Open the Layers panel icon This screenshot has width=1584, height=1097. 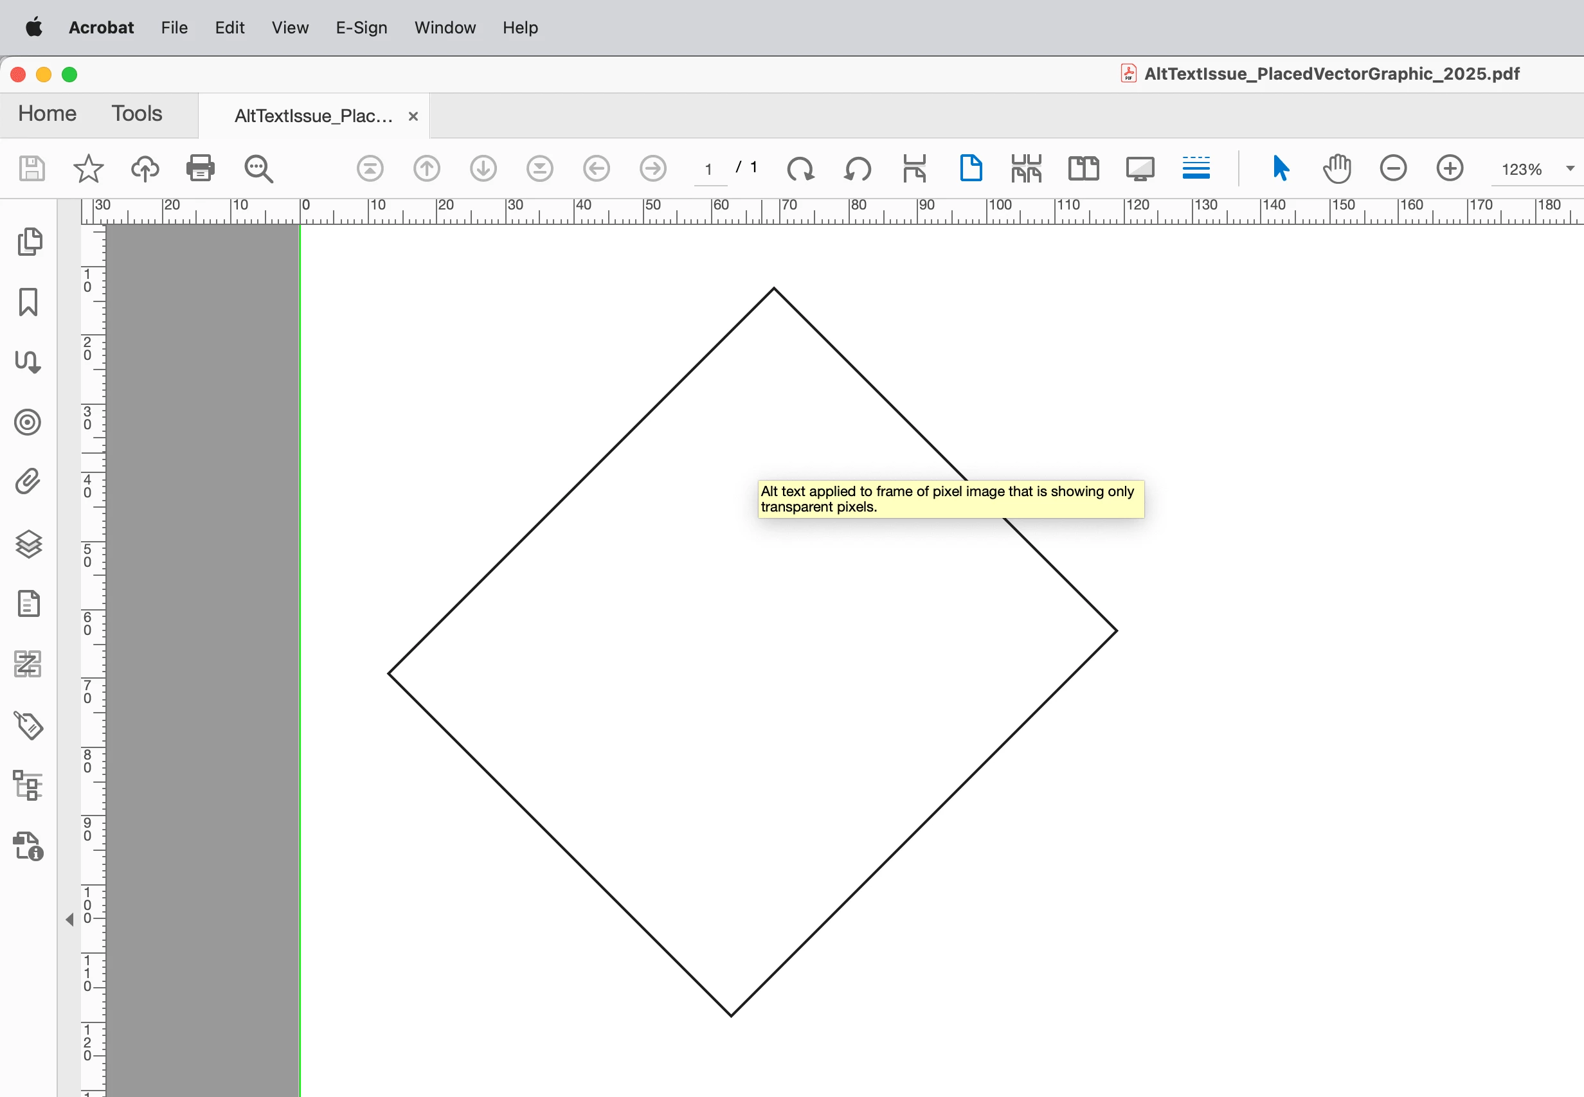point(28,544)
